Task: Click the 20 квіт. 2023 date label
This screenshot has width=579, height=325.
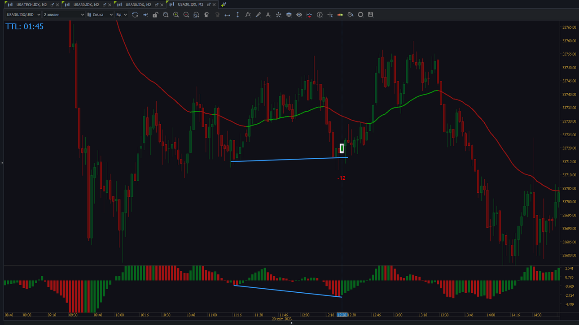Action: (x=281, y=319)
